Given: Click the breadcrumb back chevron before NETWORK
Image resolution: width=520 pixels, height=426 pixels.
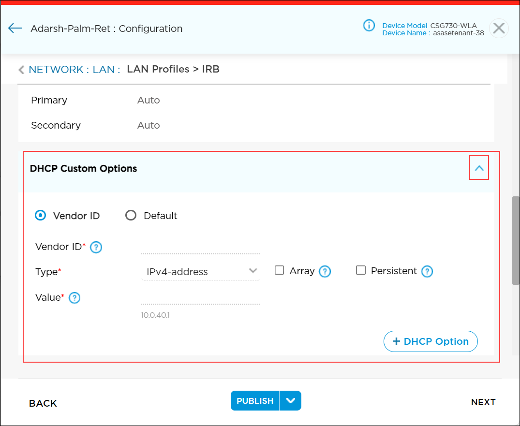Looking at the screenshot, I should tap(21, 69).
